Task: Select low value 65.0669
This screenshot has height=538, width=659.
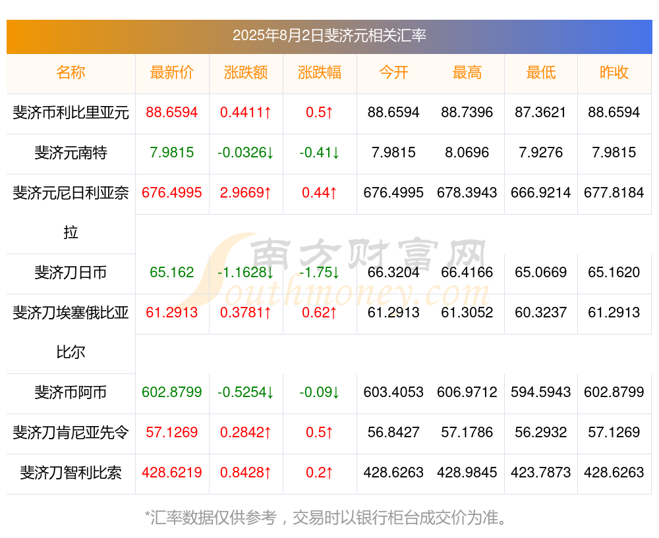Action: click(541, 272)
